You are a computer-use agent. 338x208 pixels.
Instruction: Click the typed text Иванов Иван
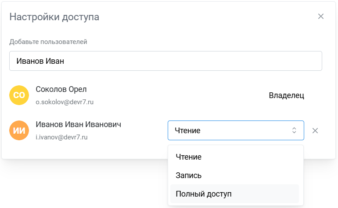click(40, 61)
